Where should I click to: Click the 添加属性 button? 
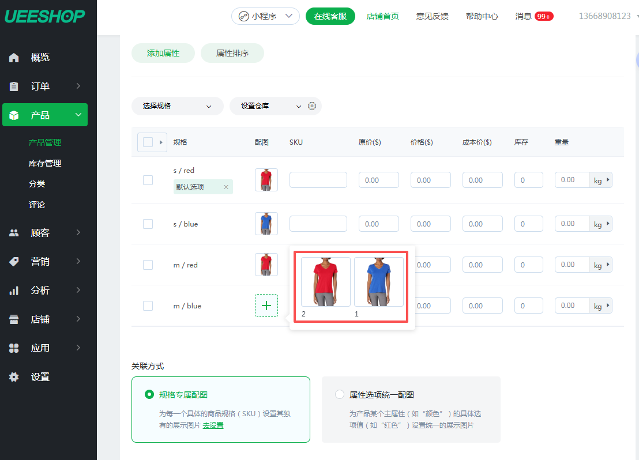point(163,53)
